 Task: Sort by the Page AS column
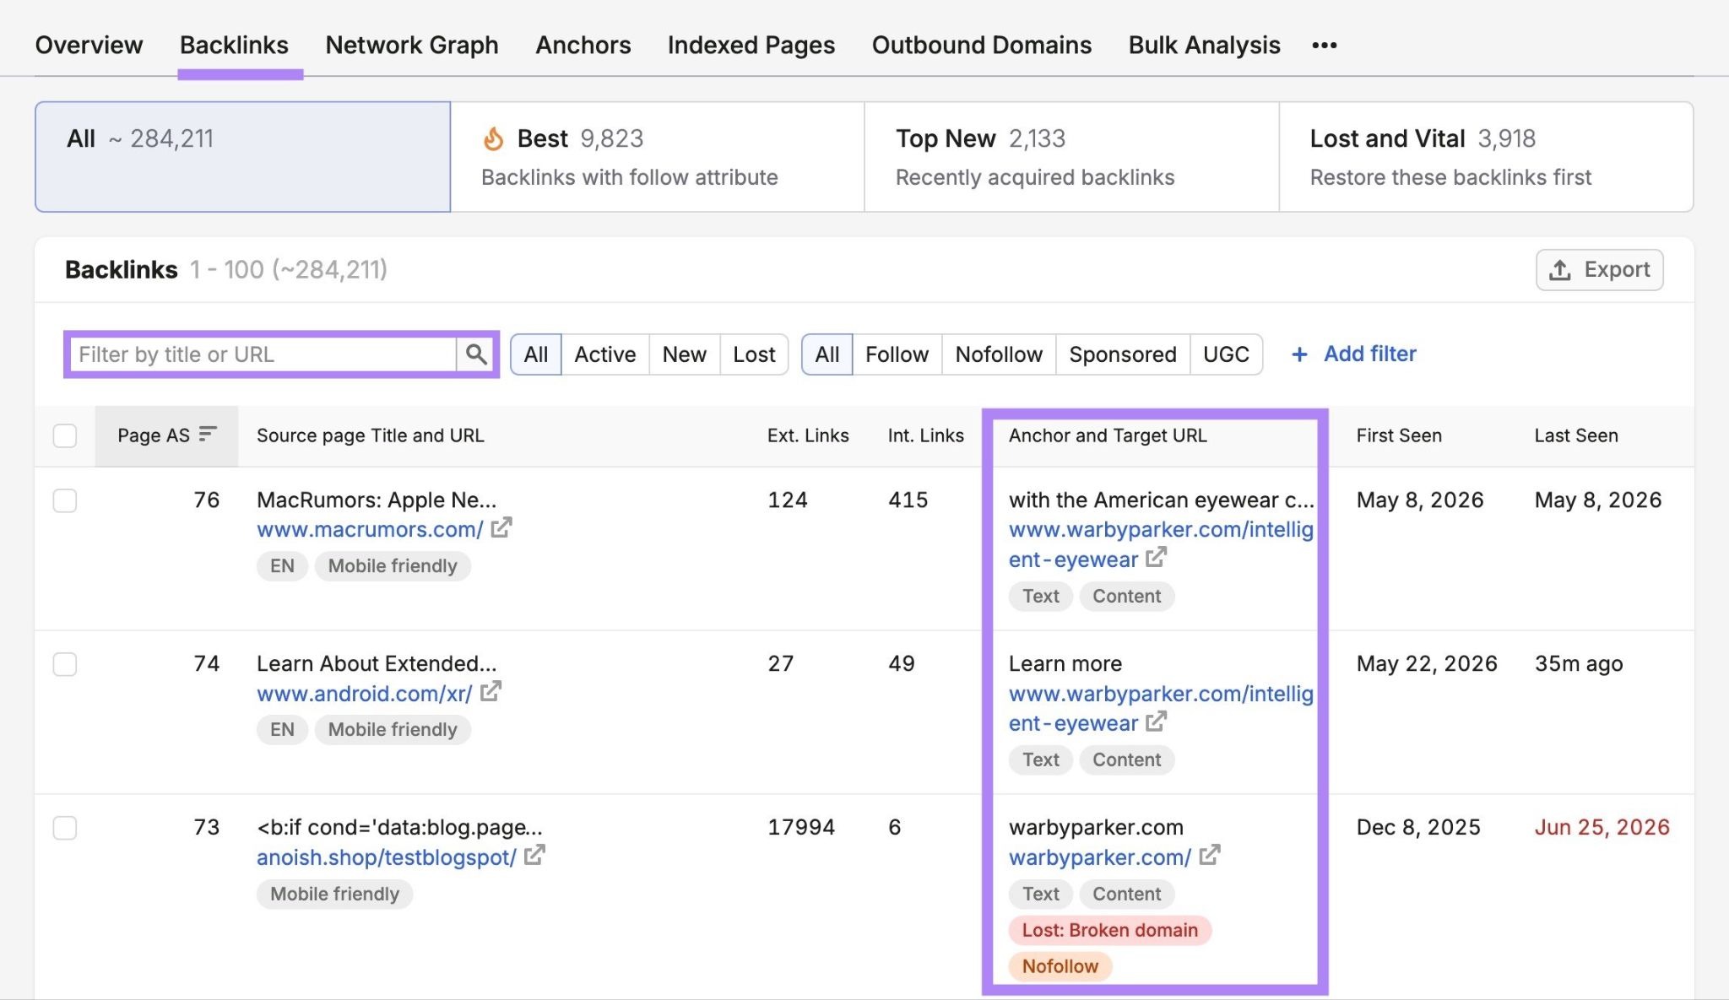[x=166, y=435]
